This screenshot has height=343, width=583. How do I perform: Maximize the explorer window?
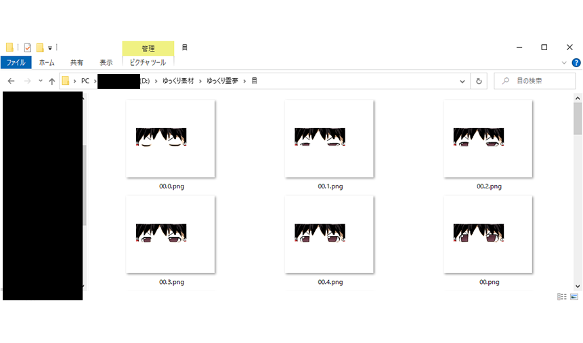tap(544, 47)
